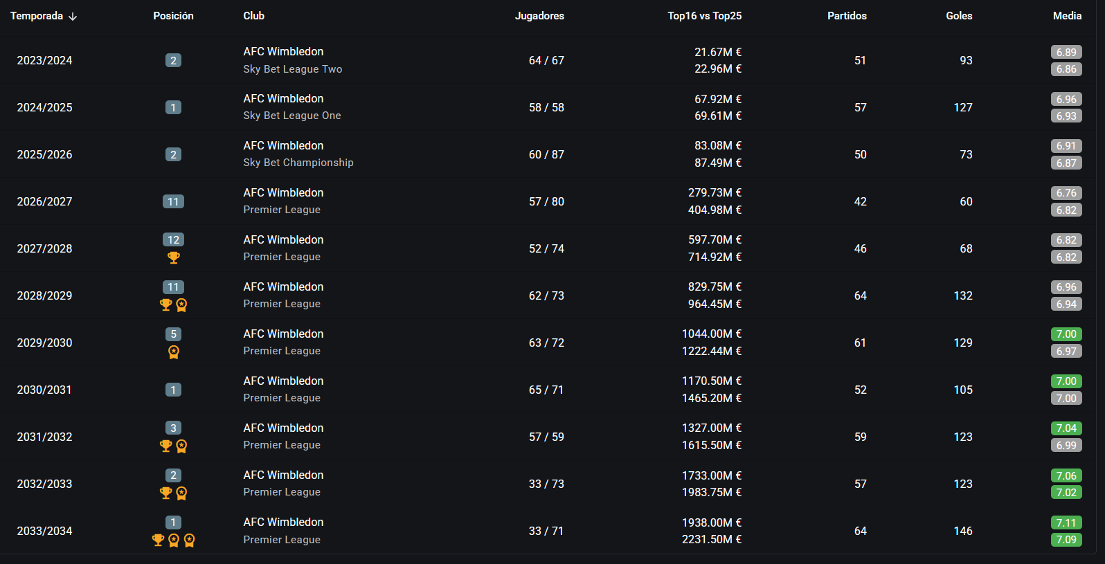Viewport: 1105px width, 564px height.
Task: Open AFC Wimbledon in the 2033/2034 row
Action: coord(283,522)
